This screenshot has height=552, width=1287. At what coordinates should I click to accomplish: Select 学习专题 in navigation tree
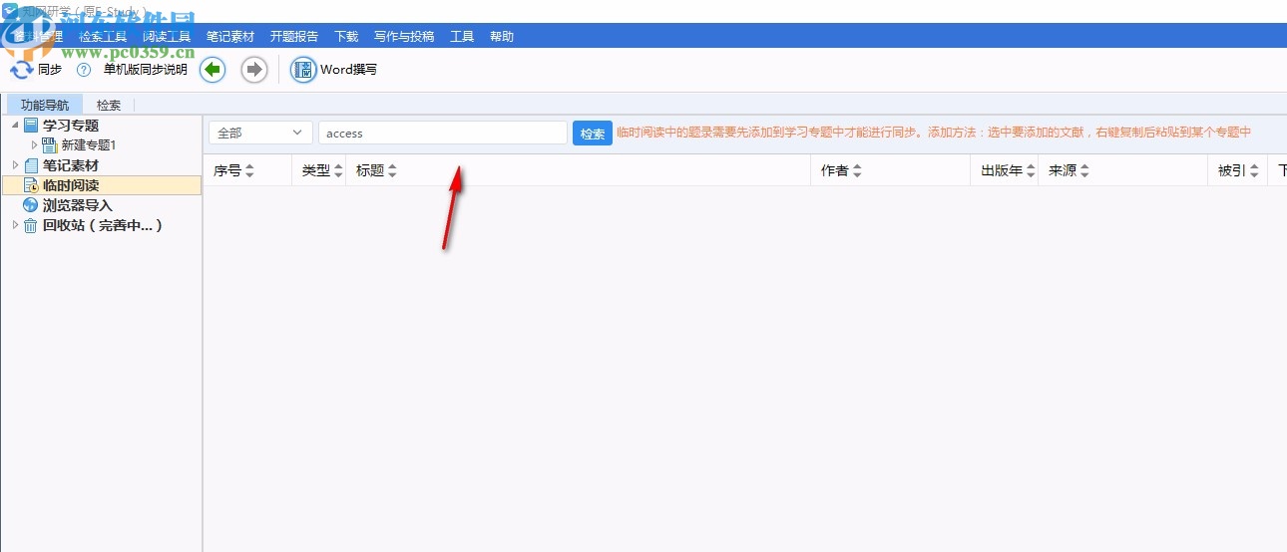click(71, 126)
